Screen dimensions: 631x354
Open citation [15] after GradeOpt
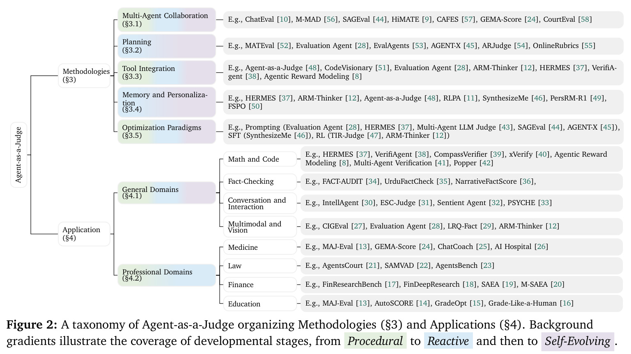point(476,303)
